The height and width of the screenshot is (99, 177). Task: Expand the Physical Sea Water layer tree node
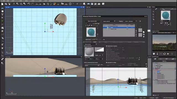105,26
